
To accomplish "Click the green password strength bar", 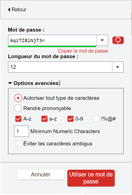I will tap(52, 46).
